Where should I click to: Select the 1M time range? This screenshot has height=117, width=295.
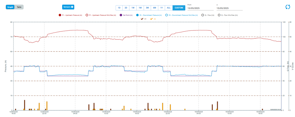coord(140,8)
